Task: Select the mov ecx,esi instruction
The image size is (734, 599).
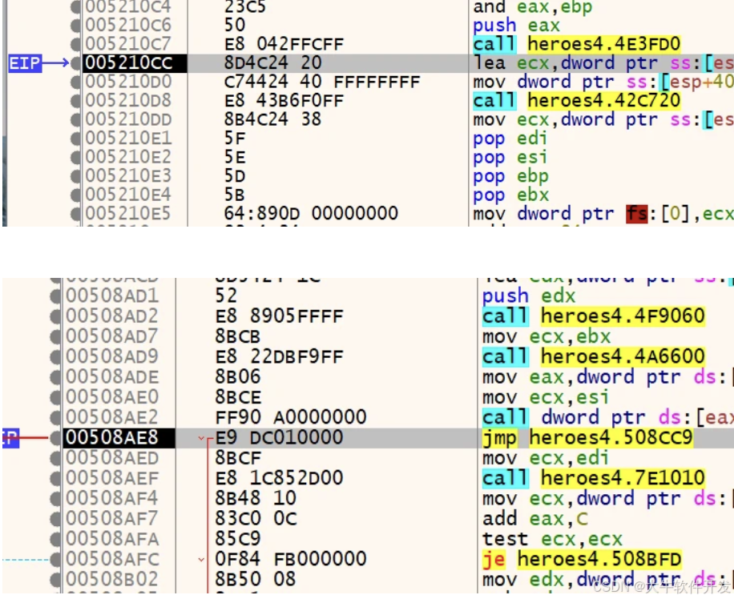Action: 546,397
